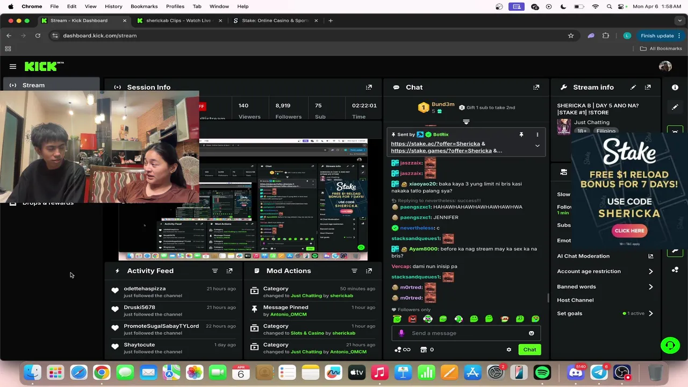688x387 pixels.
Task: Pop out the Chat panel
Action: click(536, 87)
